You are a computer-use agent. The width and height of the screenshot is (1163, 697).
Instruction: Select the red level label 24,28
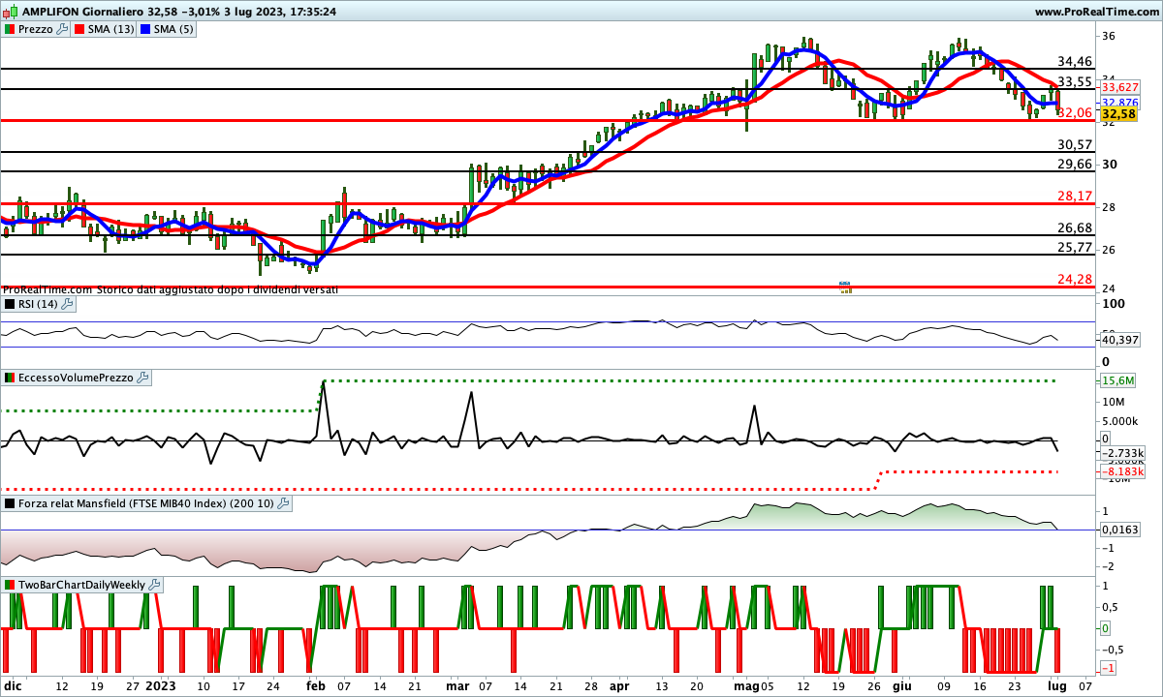(x=1075, y=279)
